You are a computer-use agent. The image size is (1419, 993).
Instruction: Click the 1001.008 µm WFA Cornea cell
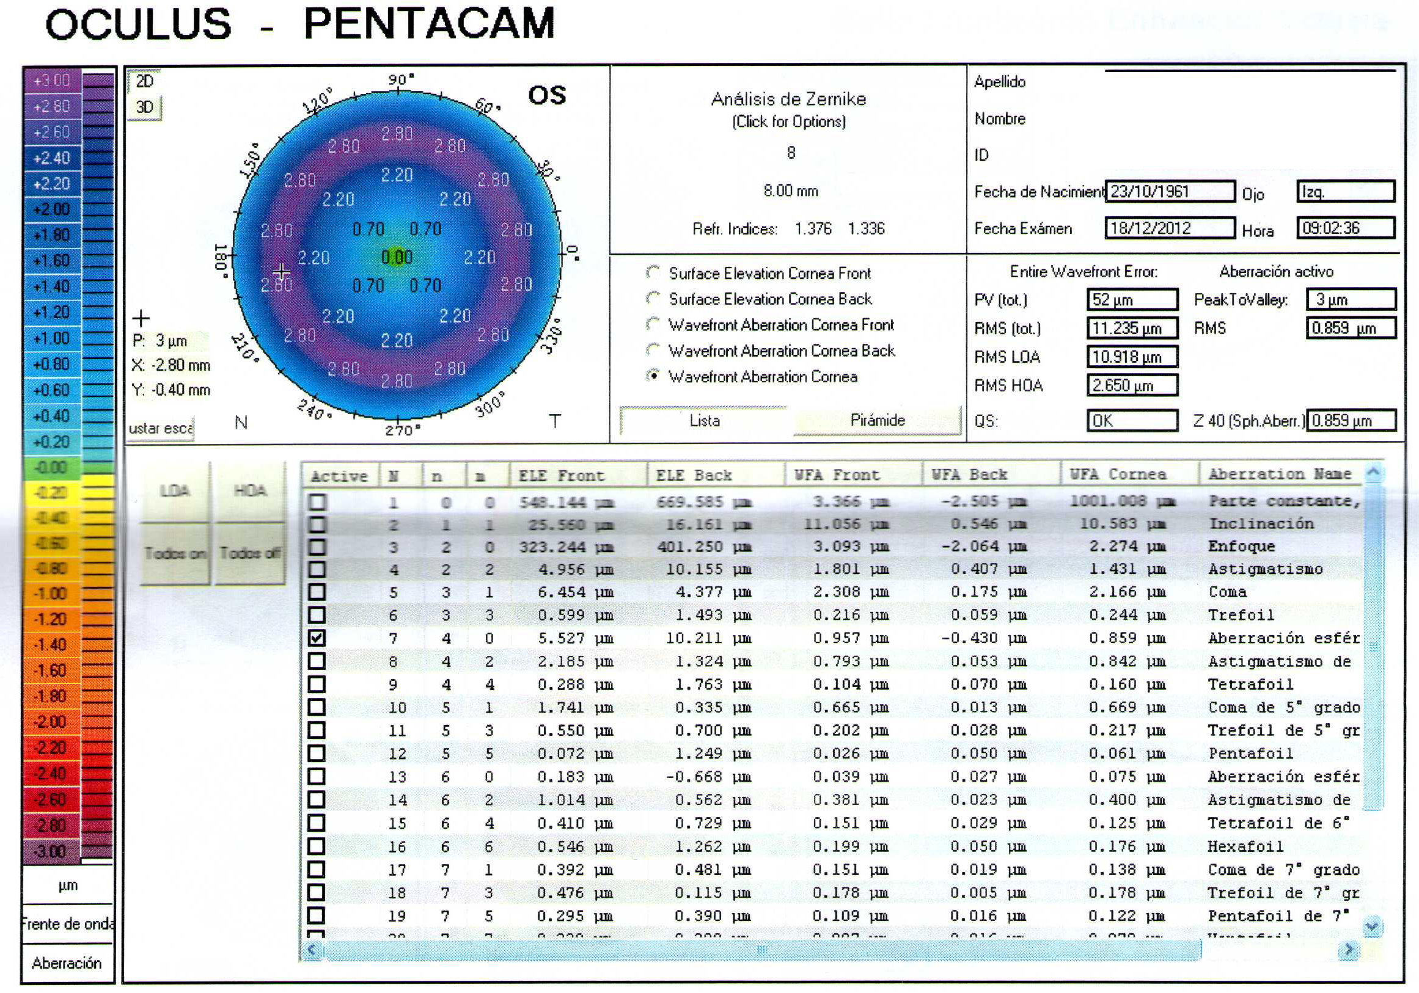1123,501
